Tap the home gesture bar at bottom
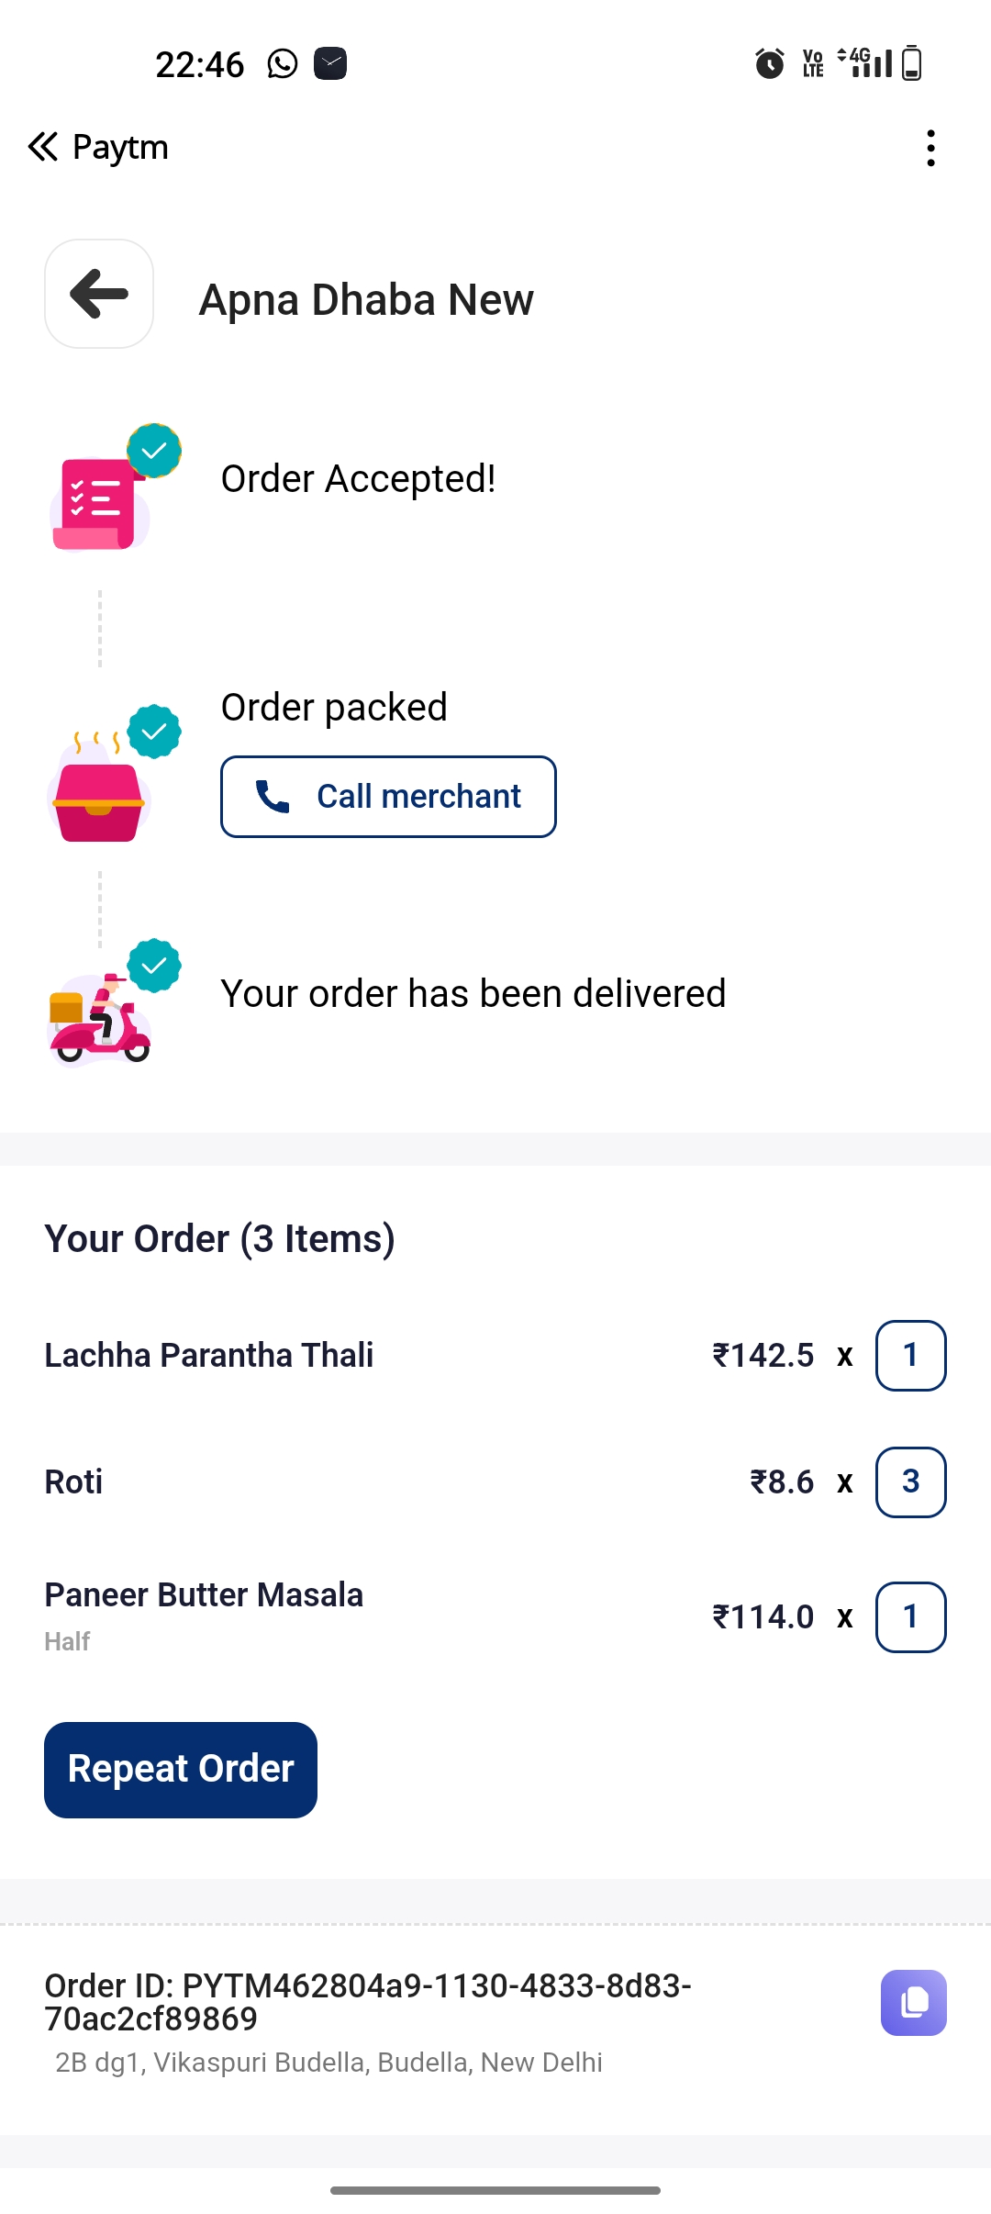Image resolution: width=991 pixels, height=2214 pixels. pos(495,2190)
